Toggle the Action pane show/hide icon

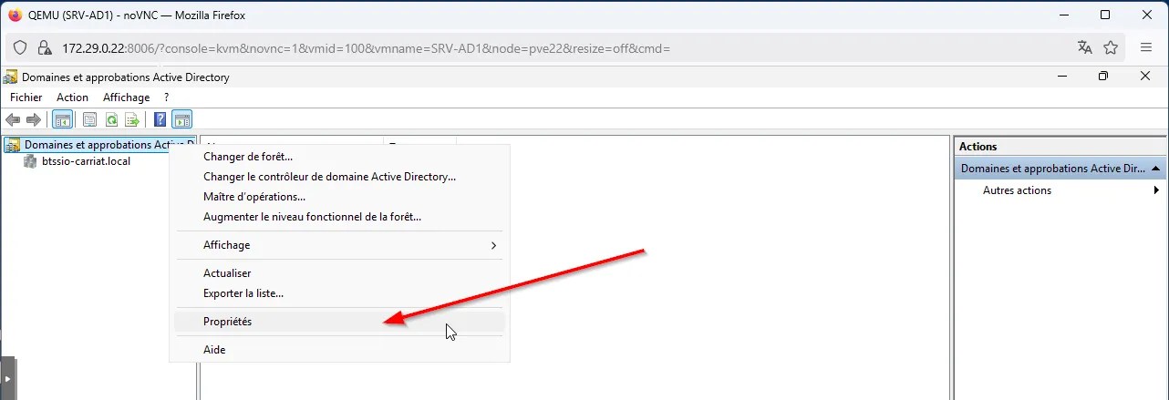tap(181, 119)
